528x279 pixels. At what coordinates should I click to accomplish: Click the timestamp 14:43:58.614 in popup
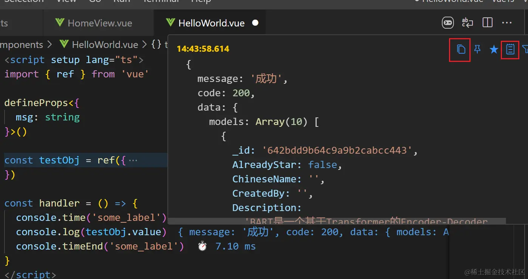[203, 49]
